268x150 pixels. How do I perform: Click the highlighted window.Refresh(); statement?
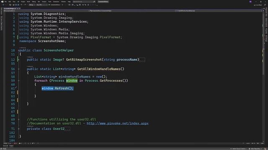(58, 88)
